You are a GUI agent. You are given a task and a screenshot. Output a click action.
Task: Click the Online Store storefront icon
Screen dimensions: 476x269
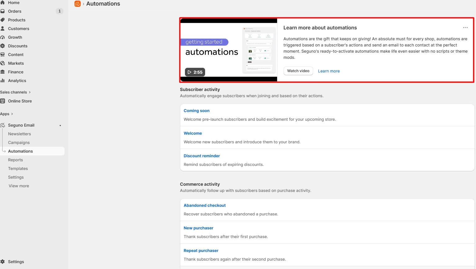2,101
